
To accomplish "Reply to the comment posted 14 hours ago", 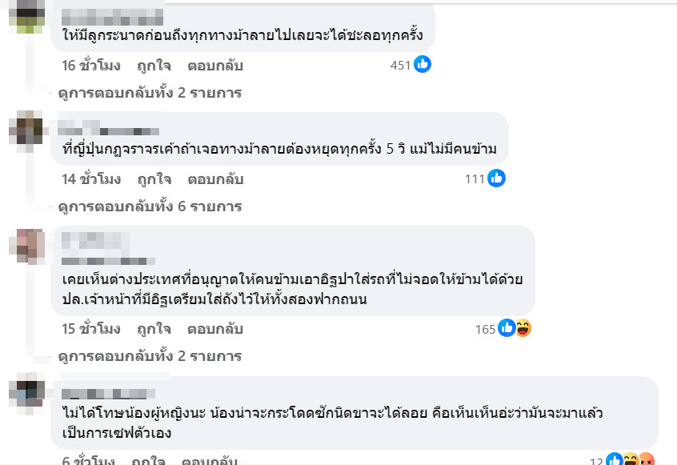I will point(215,179).
